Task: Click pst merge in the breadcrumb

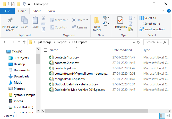Action: (x=45, y=42)
